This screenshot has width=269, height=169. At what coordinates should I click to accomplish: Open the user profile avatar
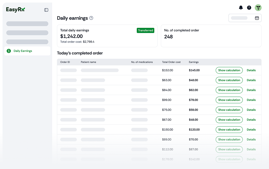pos(258,8)
